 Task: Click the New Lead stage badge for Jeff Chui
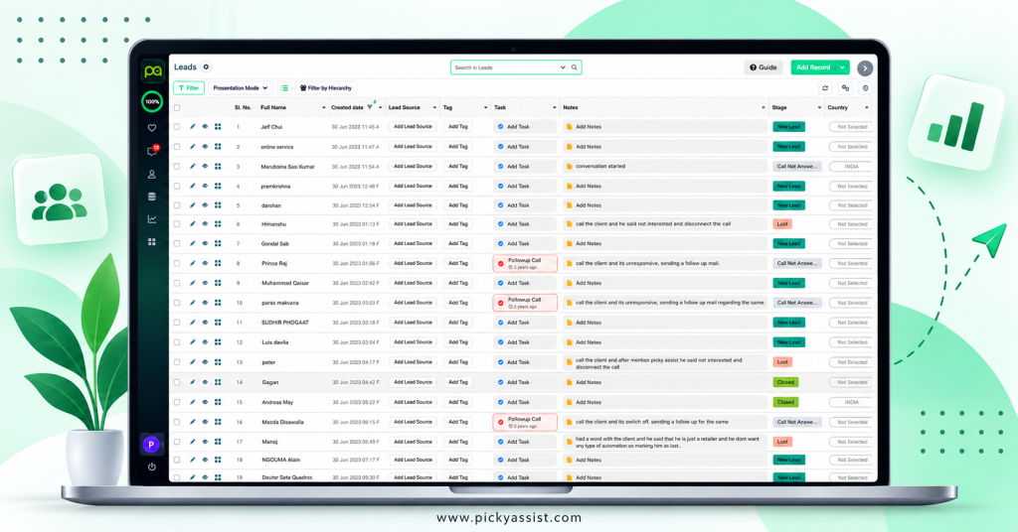788,127
